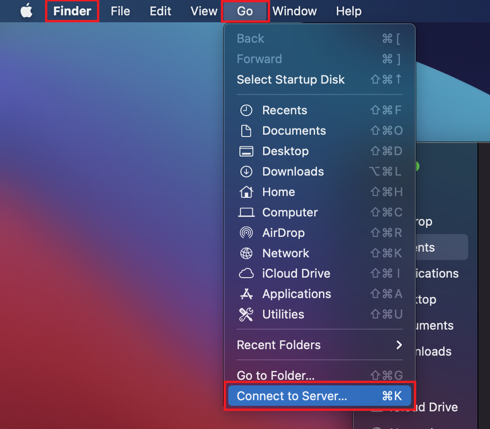Open the Window menu

click(x=294, y=11)
